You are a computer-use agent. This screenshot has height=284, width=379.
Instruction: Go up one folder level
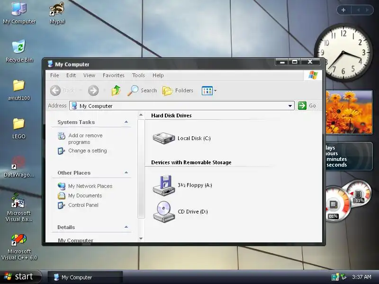116,90
